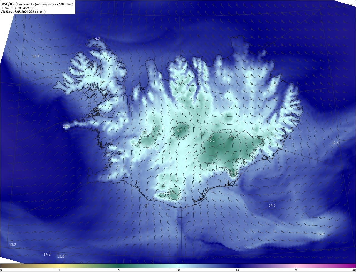The height and width of the screenshot is (272, 356).
Task: Click the 14.2 value
Action: pyautogui.click(x=47, y=254)
